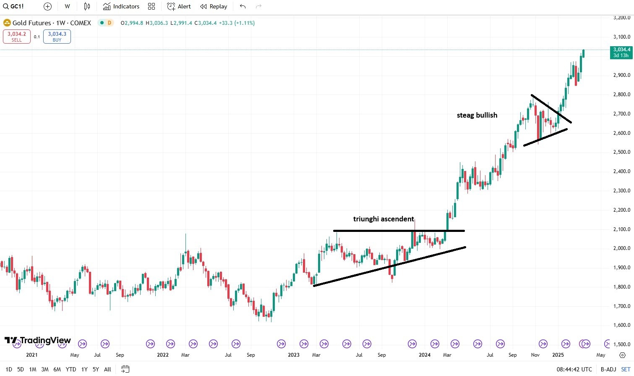
Task: Open chart settings gear on time axis
Action: pyautogui.click(x=622, y=355)
